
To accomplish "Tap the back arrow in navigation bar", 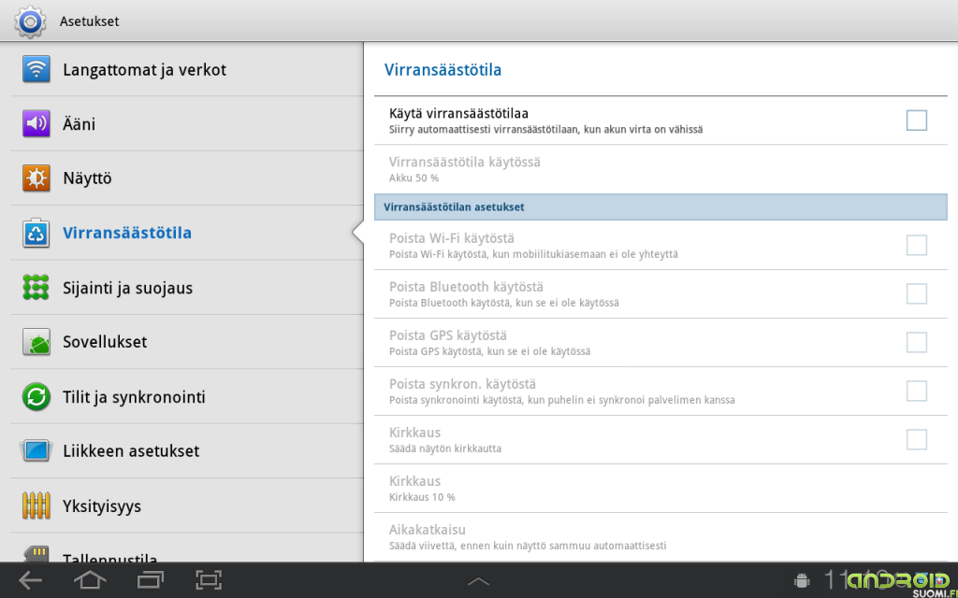I will click(x=30, y=579).
